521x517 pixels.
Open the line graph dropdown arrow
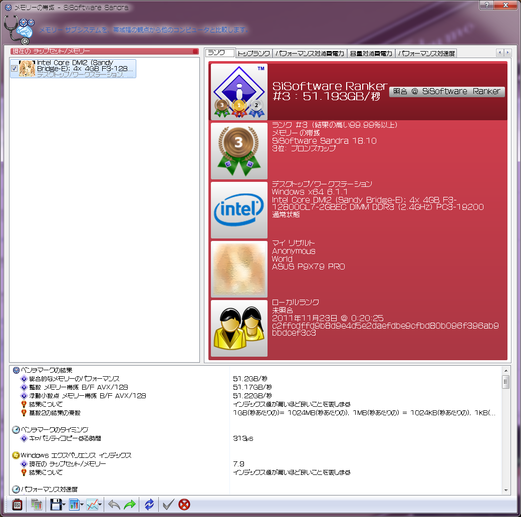pos(100,504)
